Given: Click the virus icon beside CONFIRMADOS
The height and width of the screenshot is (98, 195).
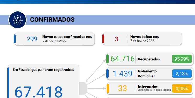Looking at the screenshot, I should point(18,20).
